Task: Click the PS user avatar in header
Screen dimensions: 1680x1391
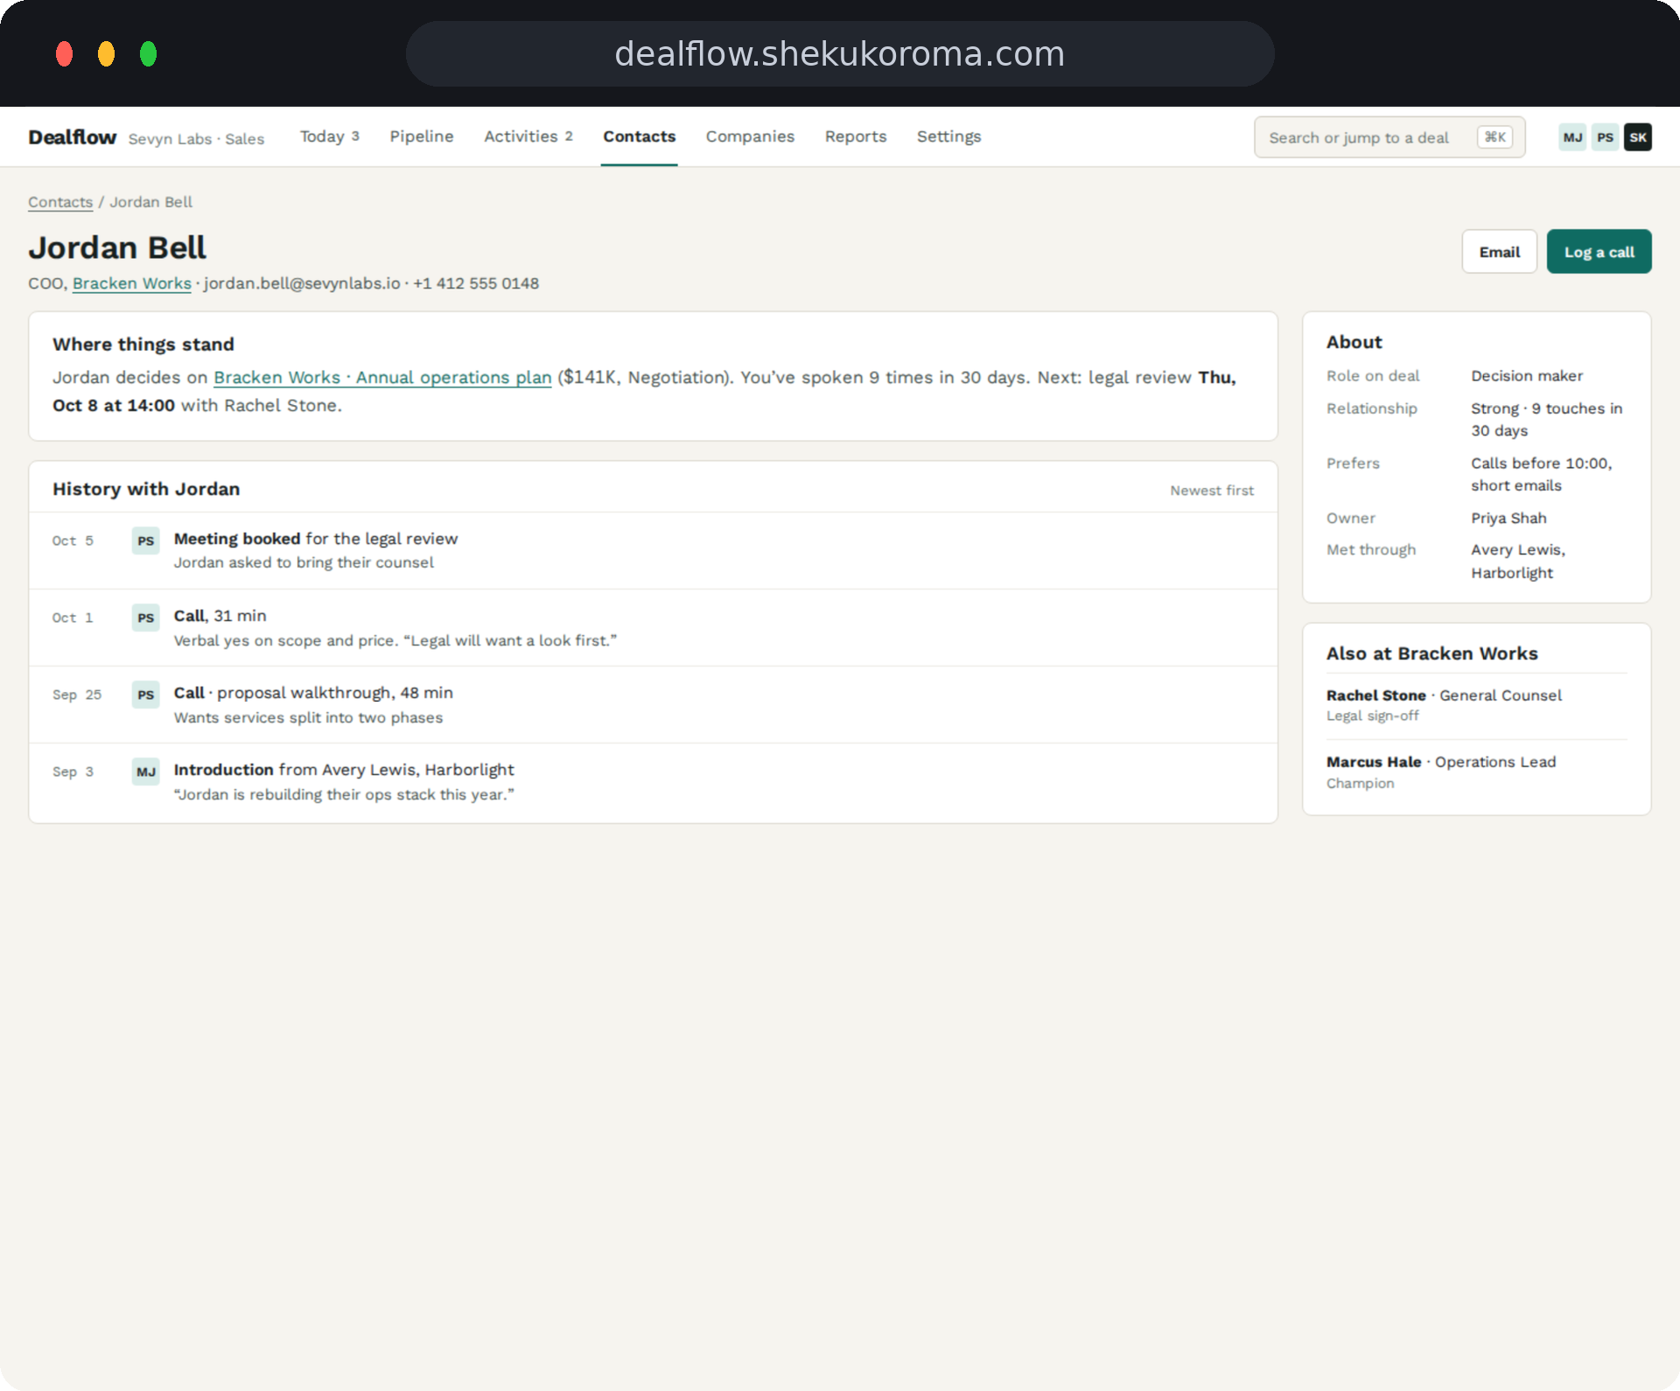Action: (x=1605, y=137)
